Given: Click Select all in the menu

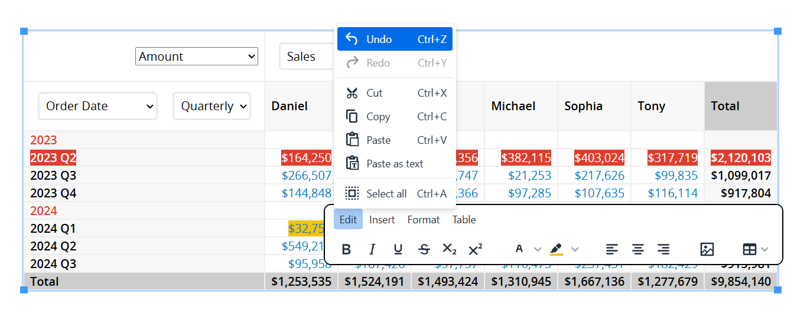Looking at the screenshot, I should (x=395, y=194).
